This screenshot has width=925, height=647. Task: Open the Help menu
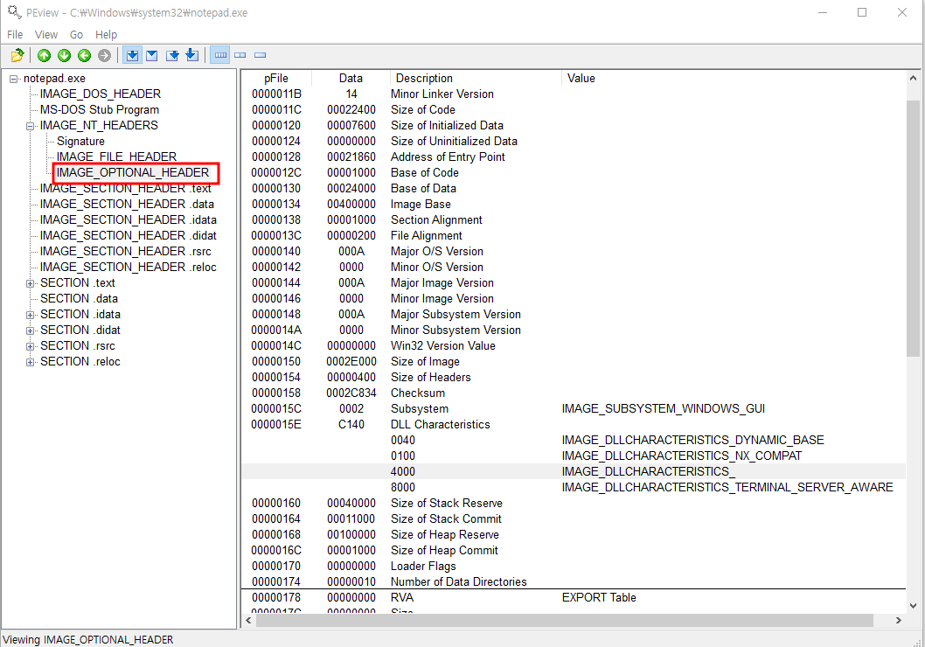click(106, 35)
